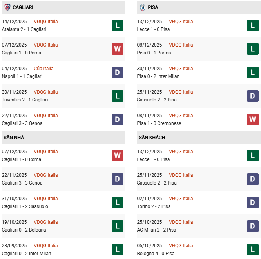Select the L badge next to Pisa 0-1 Parma

253,49
